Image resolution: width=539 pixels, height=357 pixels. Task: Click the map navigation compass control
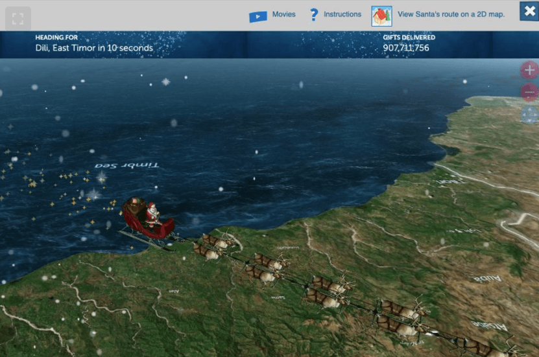(x=530, y=114)
